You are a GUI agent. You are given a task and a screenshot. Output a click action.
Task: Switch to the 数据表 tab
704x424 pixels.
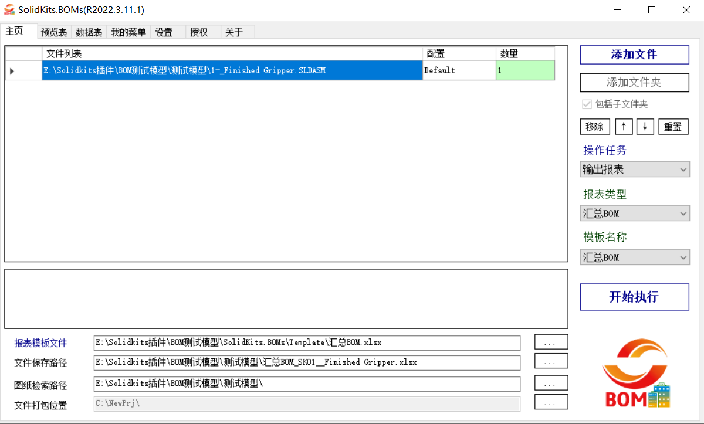point(89,32)
